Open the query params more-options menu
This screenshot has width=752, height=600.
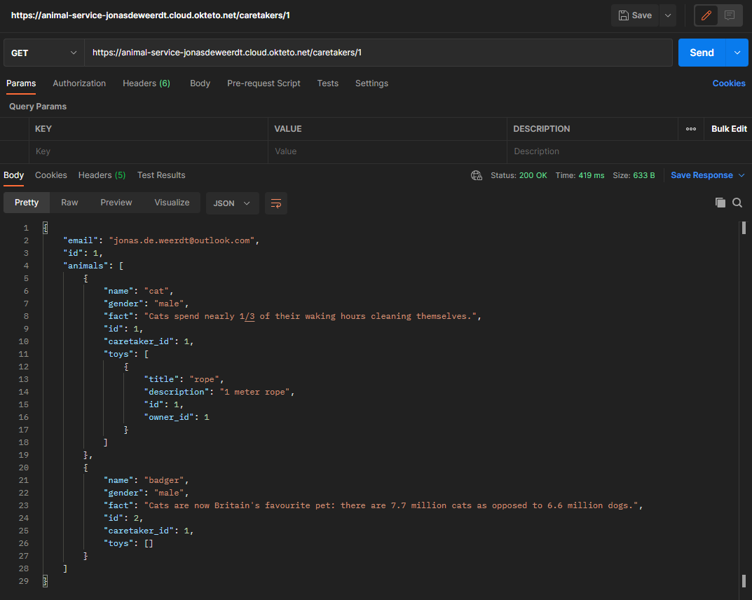(x=690, y=129)
